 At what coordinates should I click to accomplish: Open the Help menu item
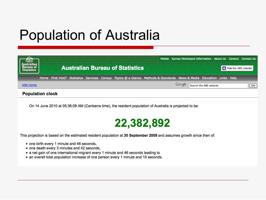click(x=233, y=78)
